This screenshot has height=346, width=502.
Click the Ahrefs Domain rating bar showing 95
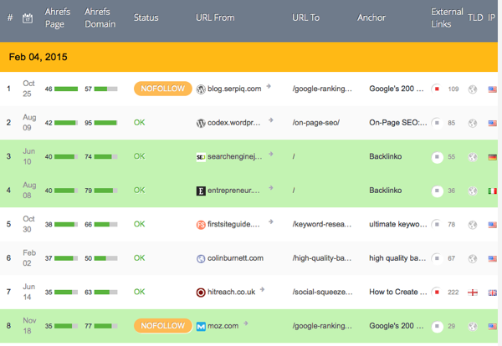pyautogui.click(x=106, y=122)
